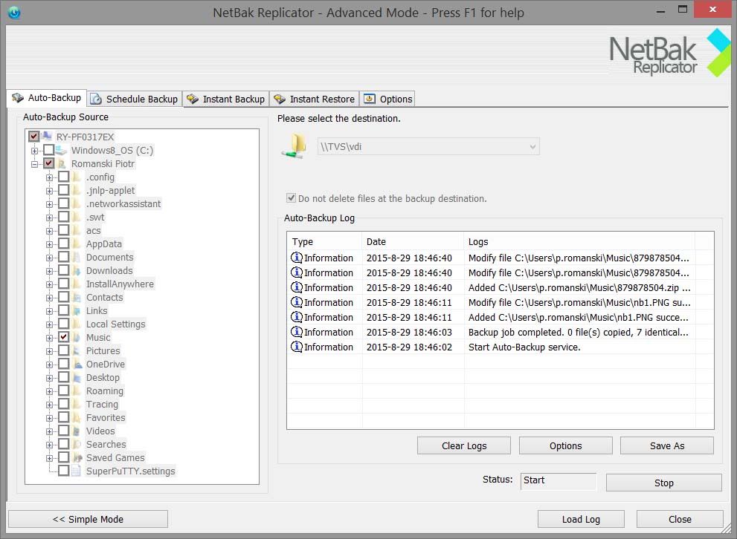The height and width of the screenshot is (539, 737).
Task: Click info icon for Backup job completed log
Action: tap(297, 332)
